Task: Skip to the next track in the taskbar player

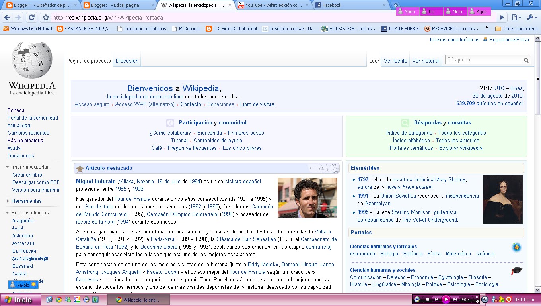Action: tap(455, 299)
